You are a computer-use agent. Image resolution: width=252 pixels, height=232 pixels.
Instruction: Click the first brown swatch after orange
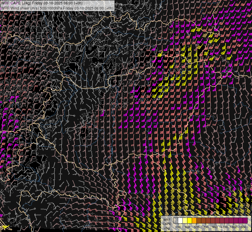[x=199, y=220]
